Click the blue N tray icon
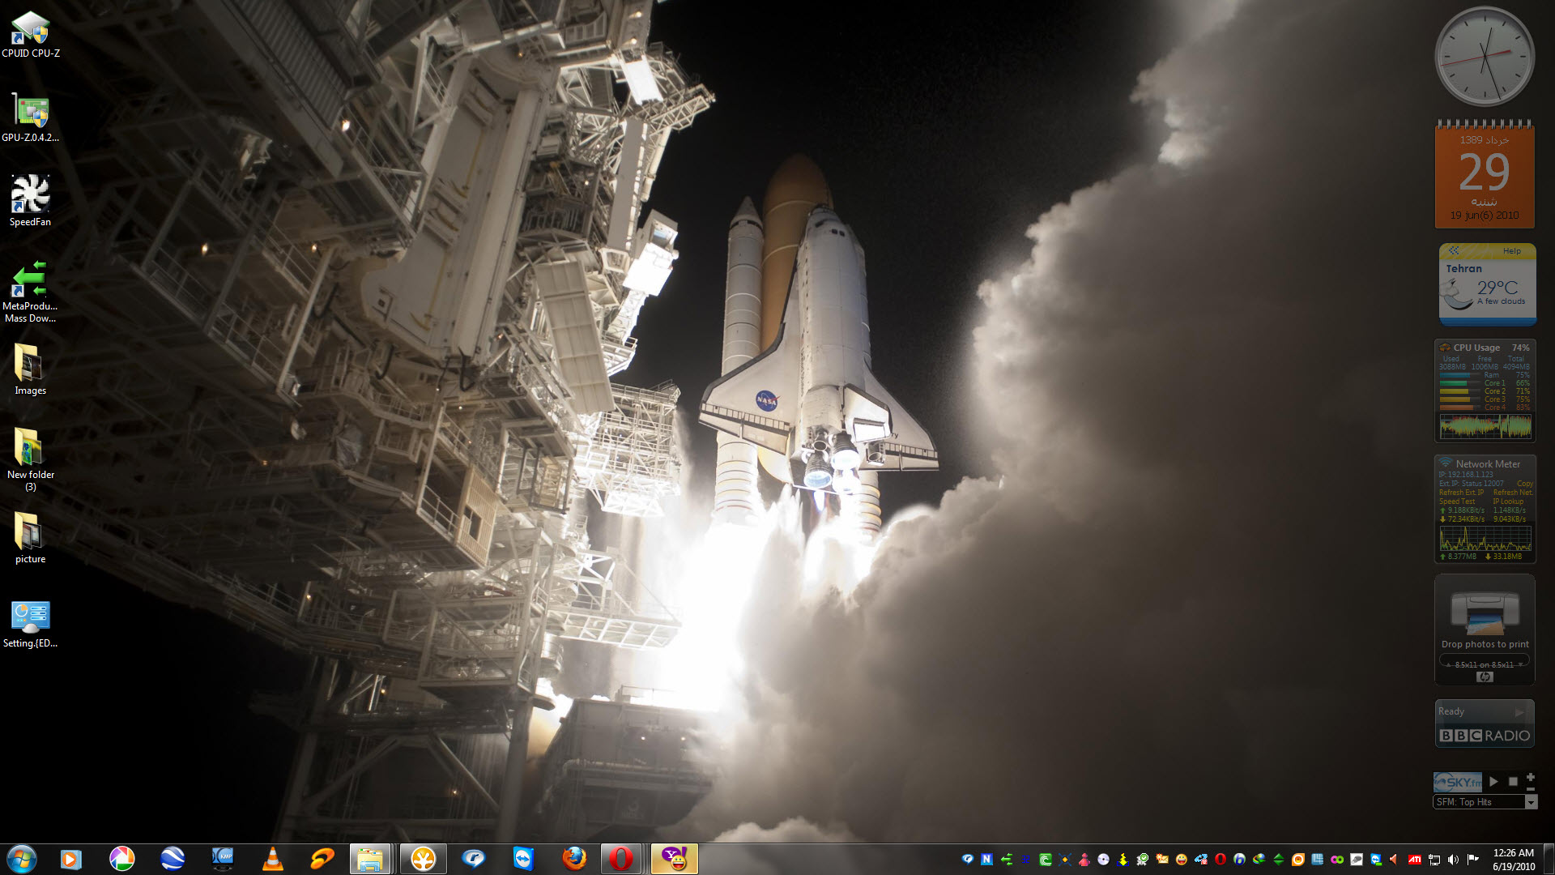Screen dimensions: 1555x875 pyautogui.click(x=986, y=860)
